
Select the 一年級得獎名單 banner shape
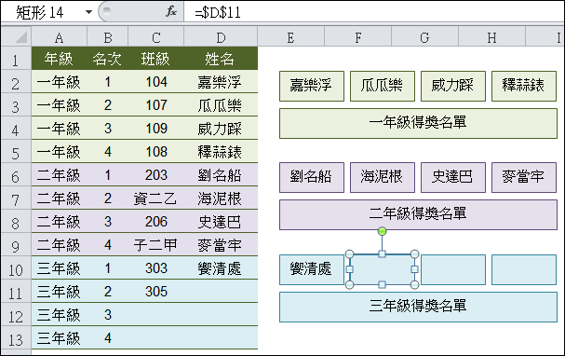[418, 123]
